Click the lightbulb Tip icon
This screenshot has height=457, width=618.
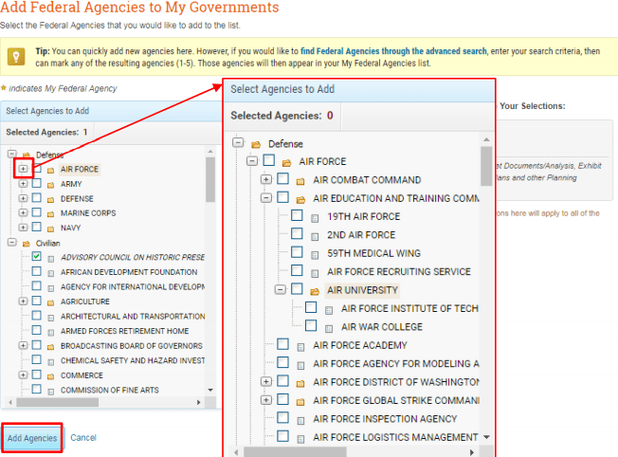[x=18, y=58]
